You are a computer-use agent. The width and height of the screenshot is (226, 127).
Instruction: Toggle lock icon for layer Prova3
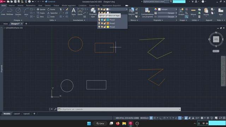(105, 27)
